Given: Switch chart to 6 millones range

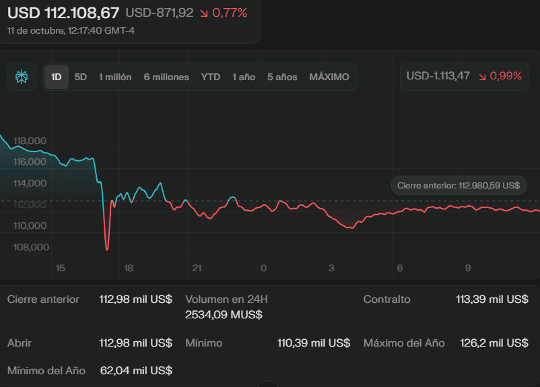Looking at the screenshot, I should tap(166, 77).
